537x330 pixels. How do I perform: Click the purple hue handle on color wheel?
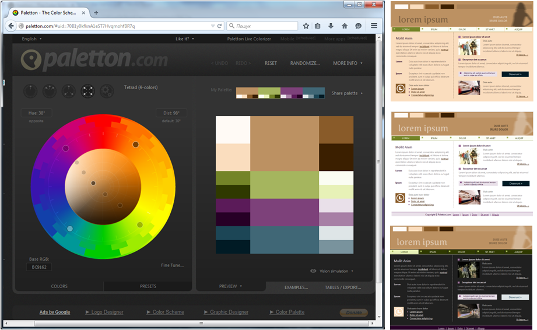(x=66, y=148)
